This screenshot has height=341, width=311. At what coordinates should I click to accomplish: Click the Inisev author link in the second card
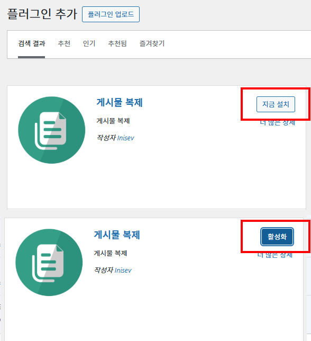click(123, 271)
